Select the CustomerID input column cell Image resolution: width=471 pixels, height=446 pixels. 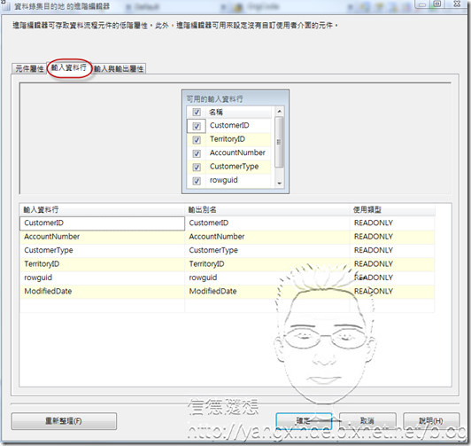click(x=102, y=223)
